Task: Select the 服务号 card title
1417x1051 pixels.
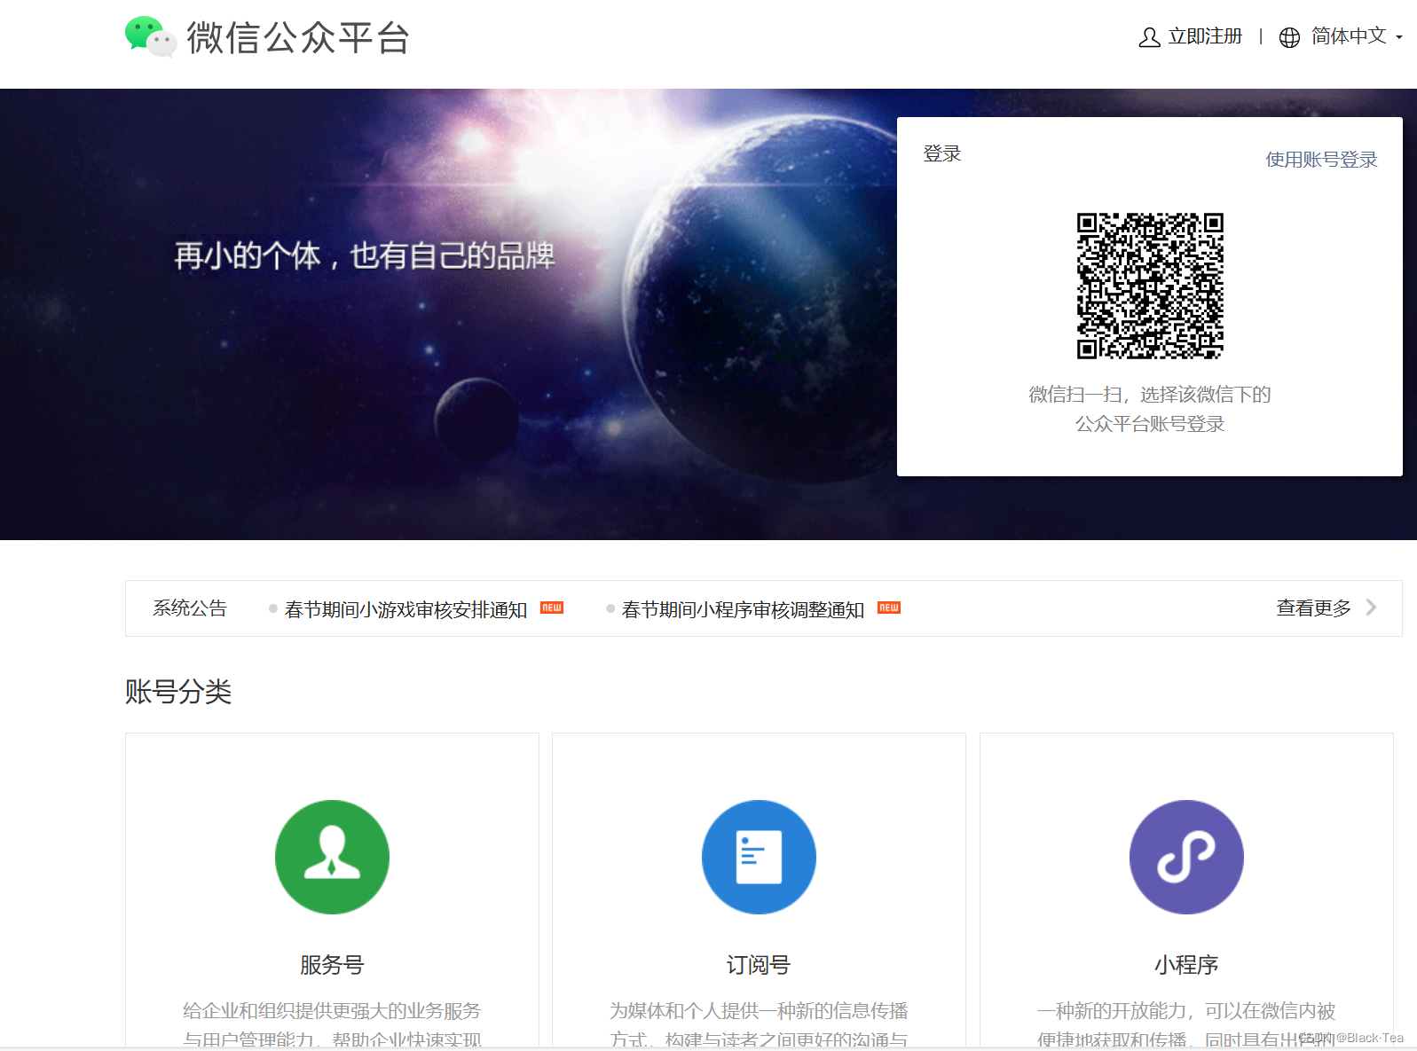Action: tap(332, 965)
